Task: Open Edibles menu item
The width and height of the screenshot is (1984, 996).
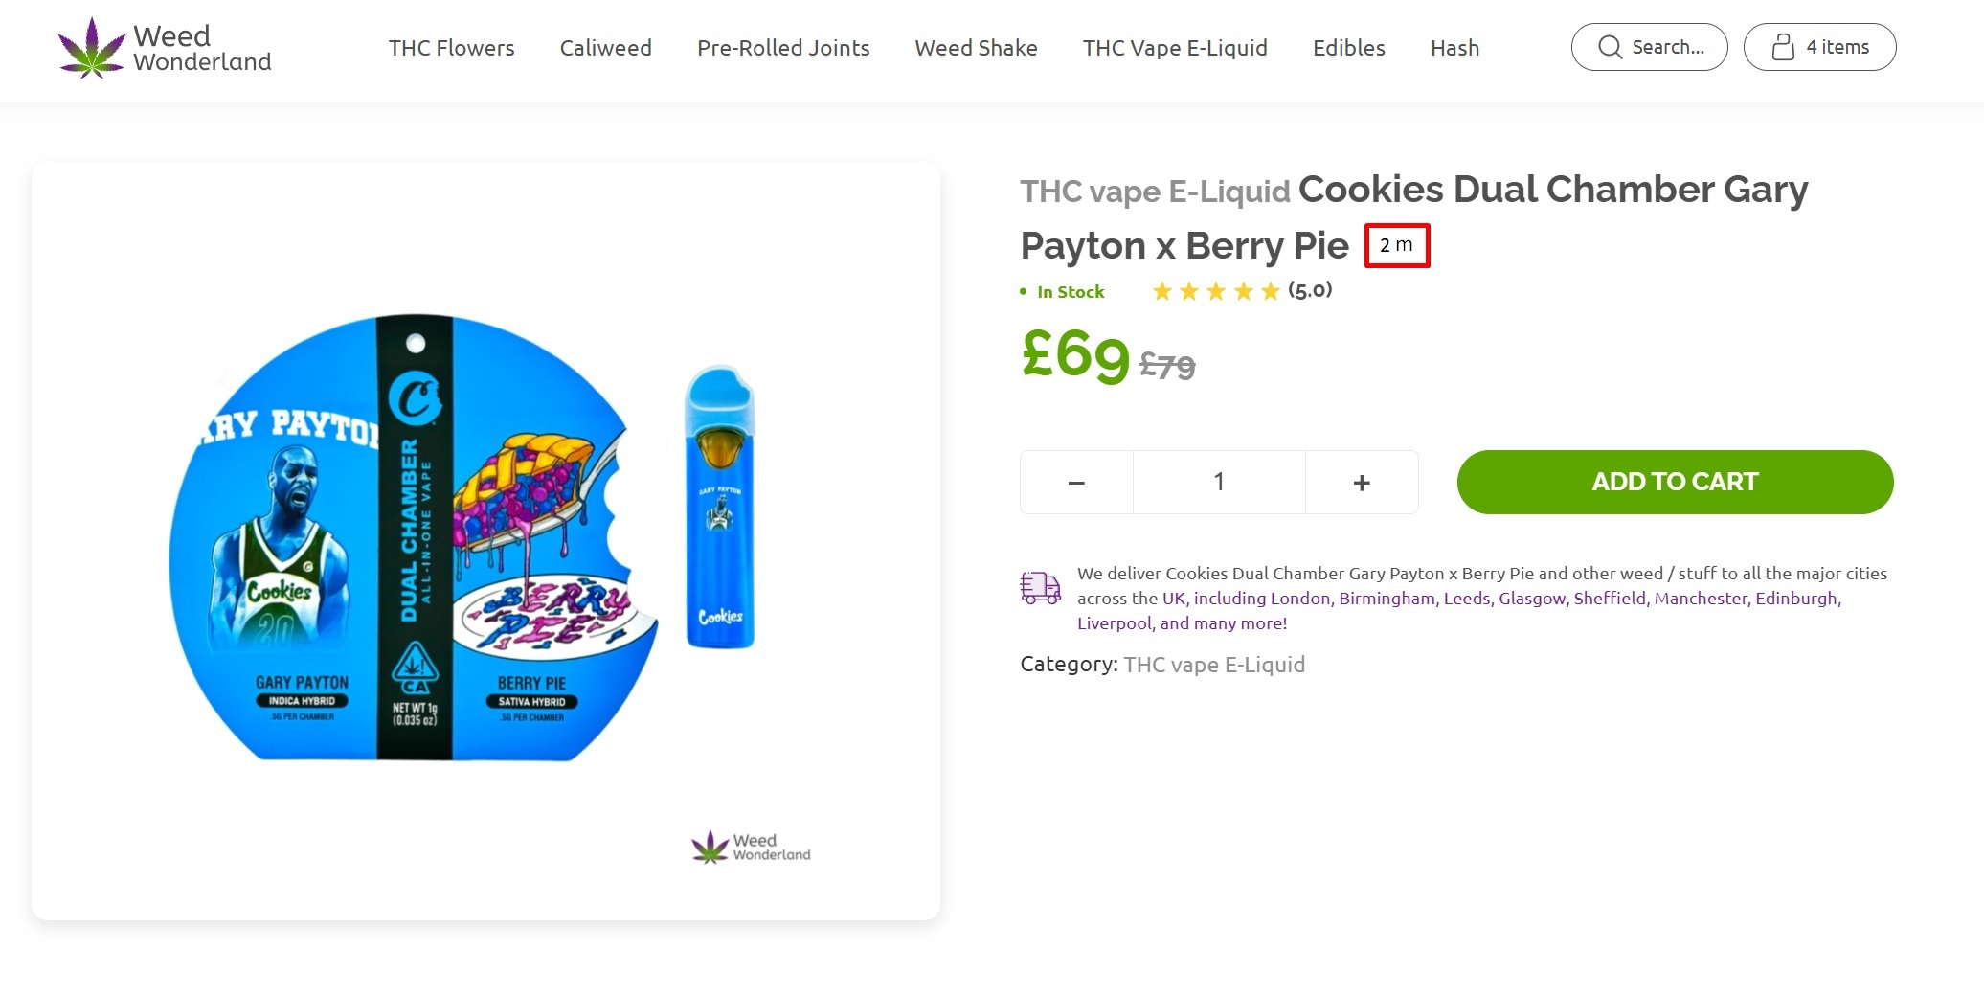Action: point(1348,48)
